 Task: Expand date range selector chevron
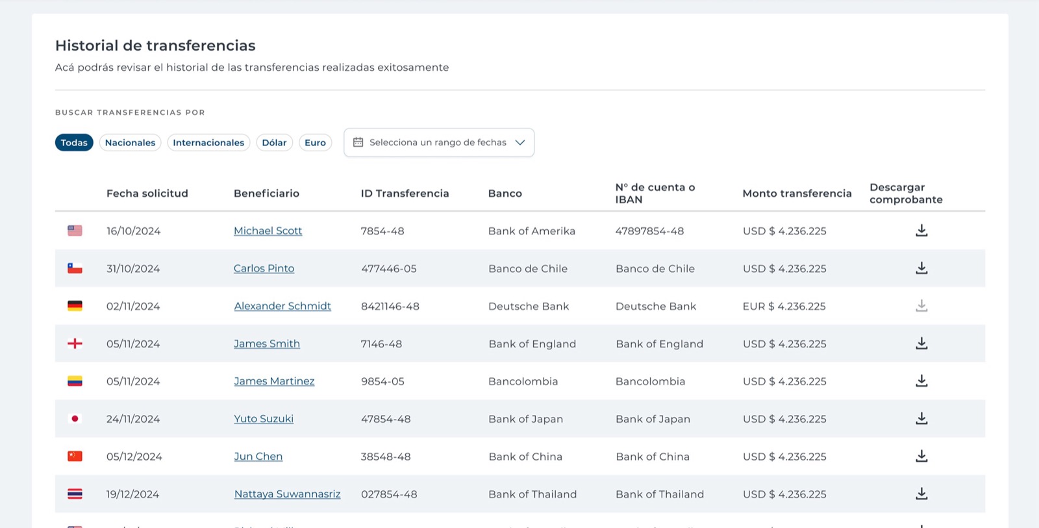click(x=520, y=142)
